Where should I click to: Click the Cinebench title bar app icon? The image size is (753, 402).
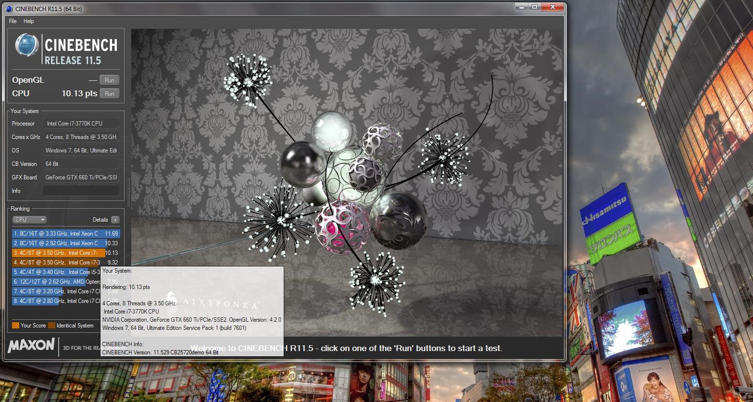click(x=9, y=8)
